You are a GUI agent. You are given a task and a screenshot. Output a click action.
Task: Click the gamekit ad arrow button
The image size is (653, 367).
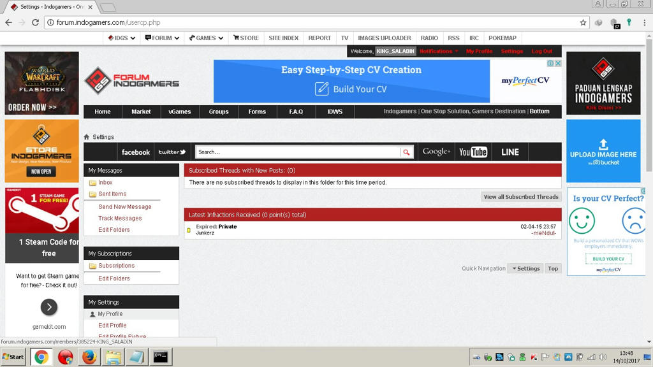tap(49, 307)
